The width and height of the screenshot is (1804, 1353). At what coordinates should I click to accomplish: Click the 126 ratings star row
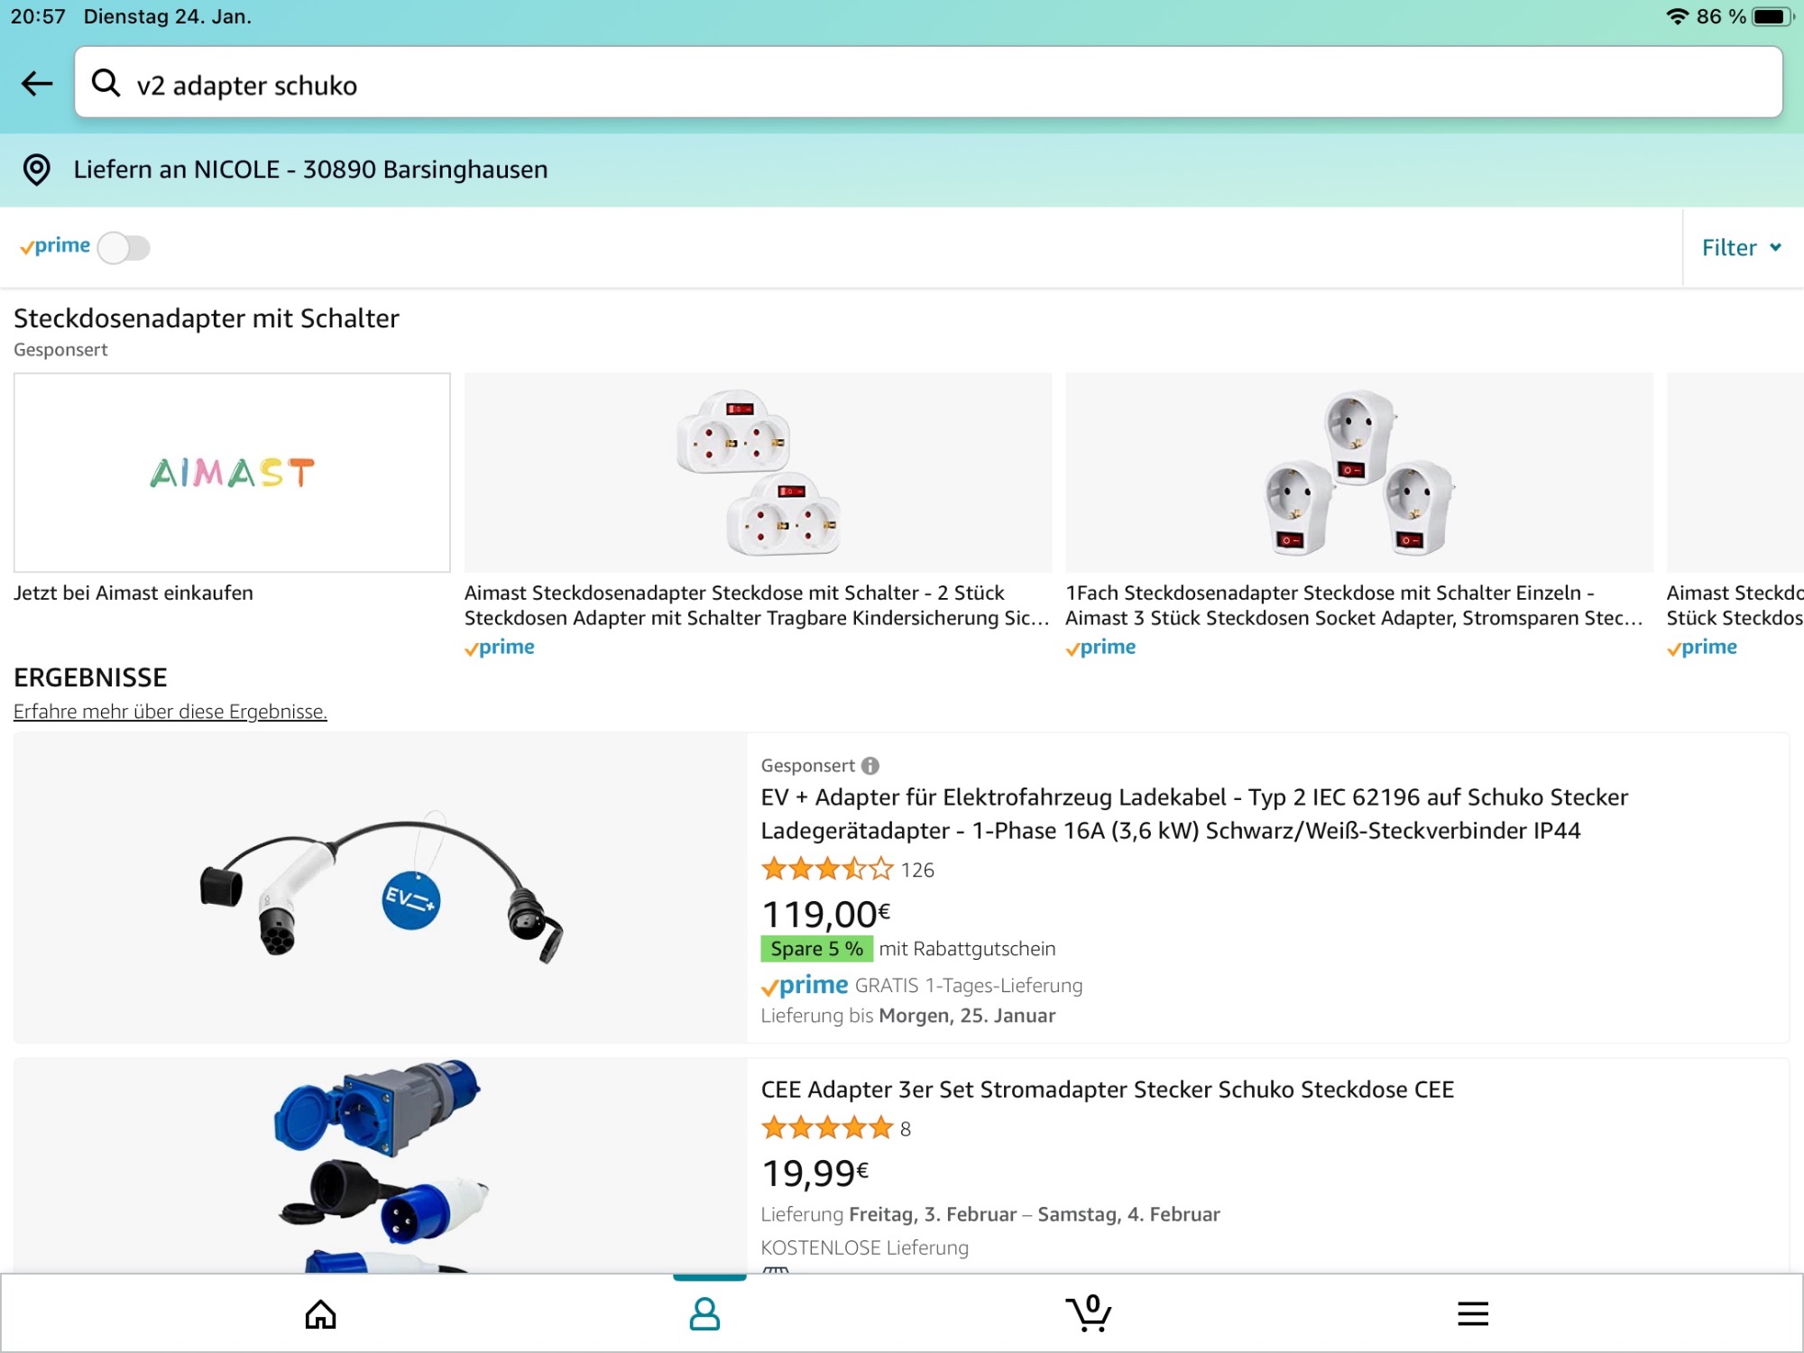pos(827,870)
